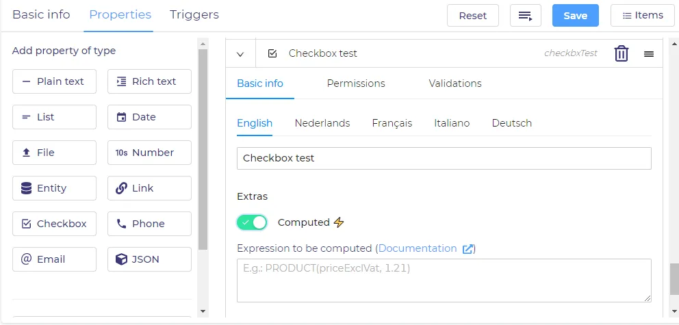Screen dimensions: 679x325
Task: Select the property's Basic info sub-tab
Action: pos(260,83)
